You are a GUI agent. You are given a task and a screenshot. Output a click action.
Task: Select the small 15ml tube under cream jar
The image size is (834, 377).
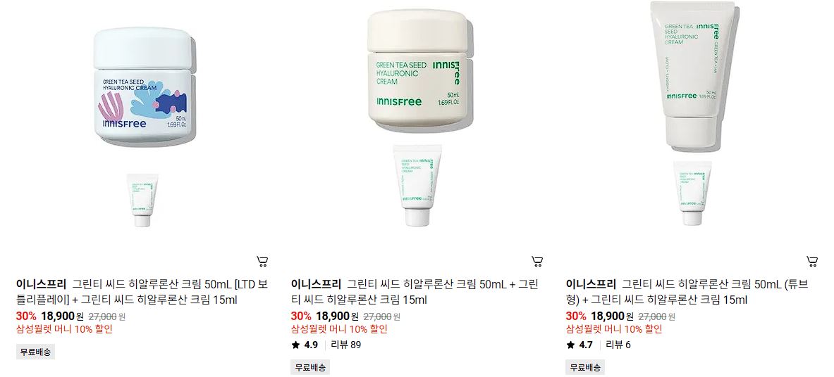coord(417,185)
